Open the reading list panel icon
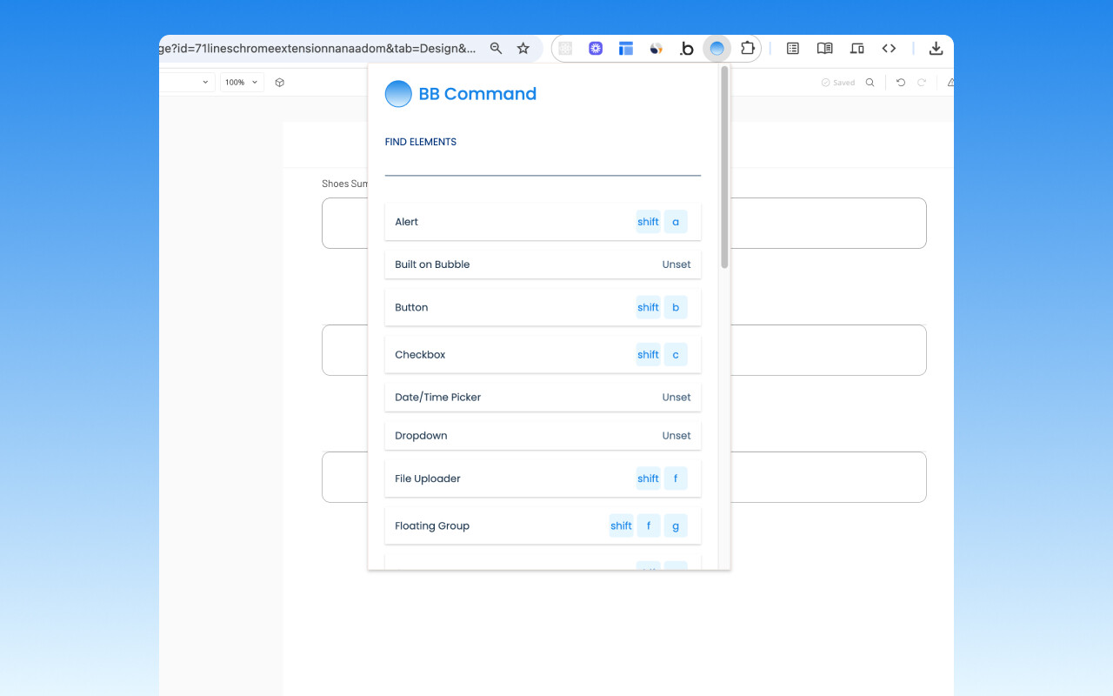Viewport: 1113px width, 696px height. point(793,49)
